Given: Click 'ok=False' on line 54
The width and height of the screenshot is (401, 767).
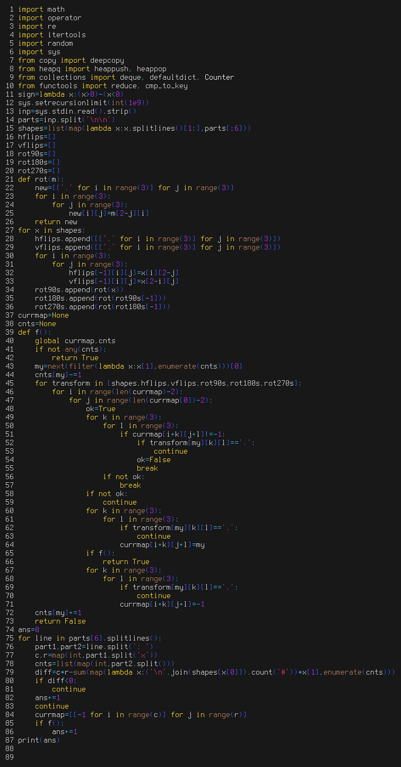Looking at the screenshot, I should [154, 459].
